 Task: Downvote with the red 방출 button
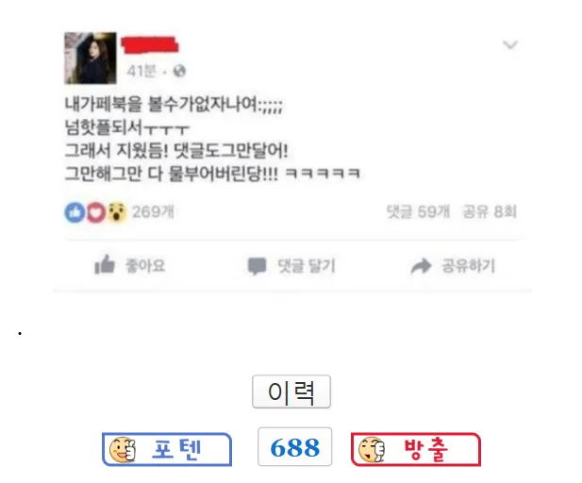click(416, 449)
